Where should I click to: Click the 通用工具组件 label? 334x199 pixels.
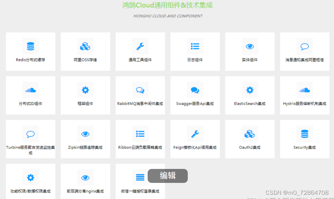pos(140,60)
